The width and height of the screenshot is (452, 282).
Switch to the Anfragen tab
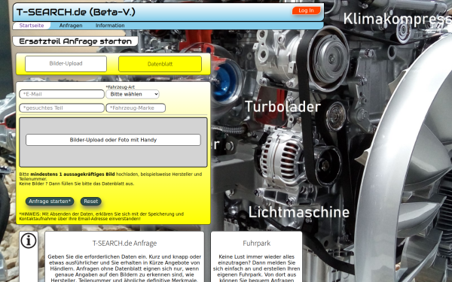tap(71, 26)
